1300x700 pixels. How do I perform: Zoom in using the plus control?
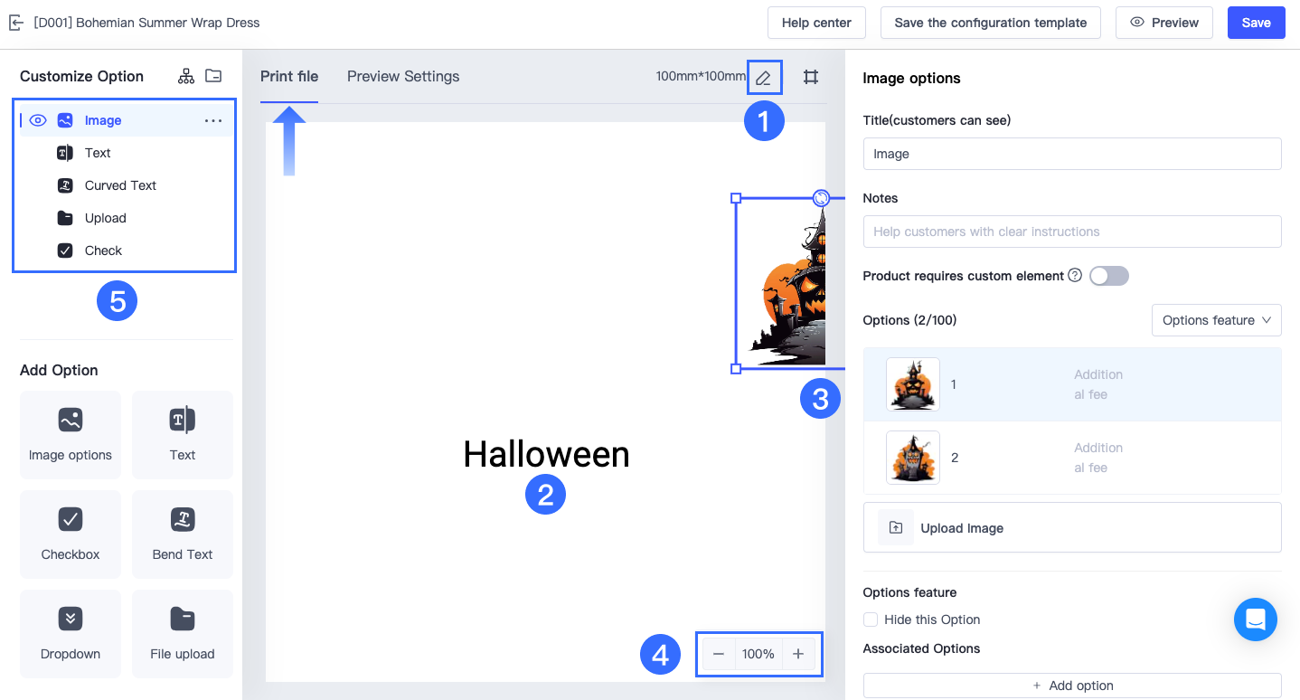pos(798,653)
